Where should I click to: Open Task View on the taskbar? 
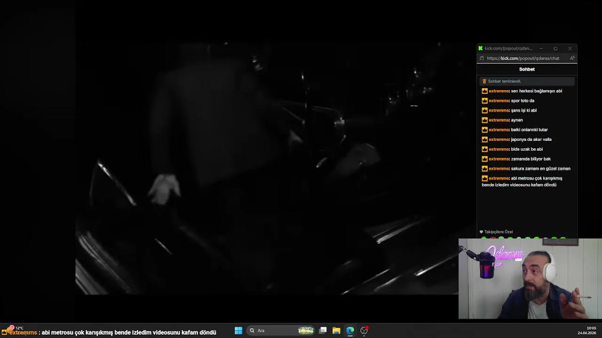click(323, 330)
